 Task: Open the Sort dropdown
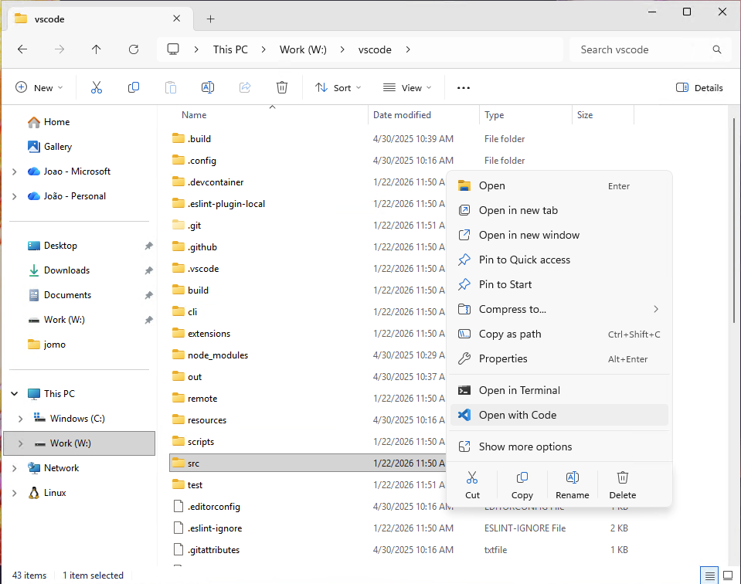pyautogui.click(x=338, y=87)
